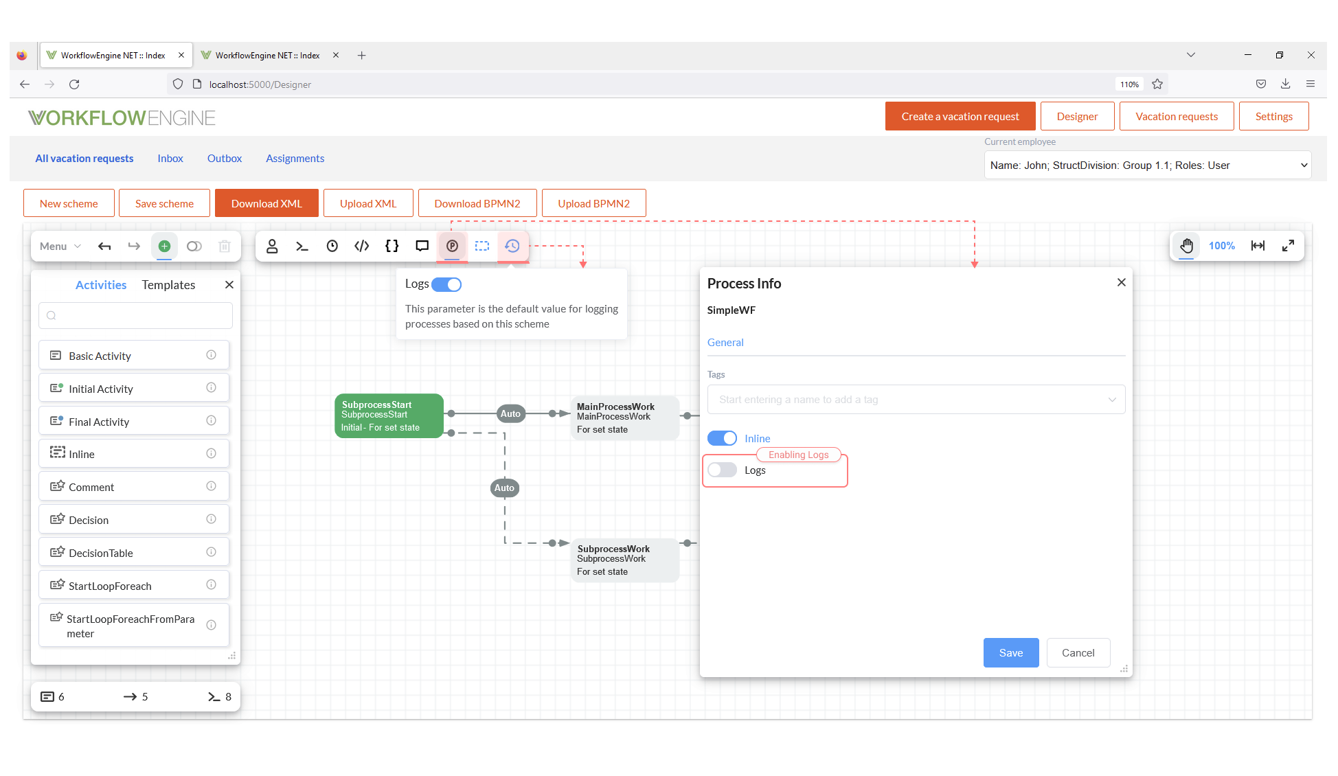
Task: Switch to the Activities tab
Action: [101, 285]
